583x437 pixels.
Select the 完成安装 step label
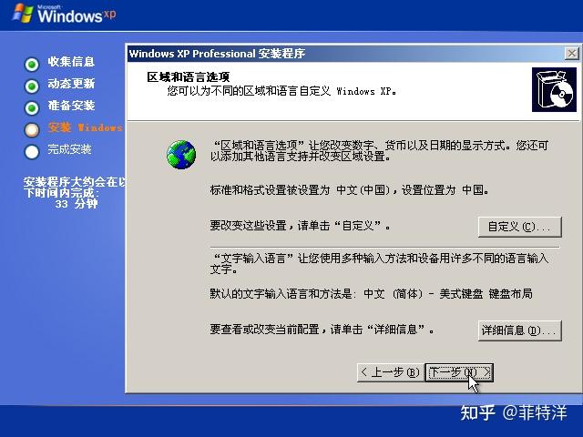[x=69, y=149]
